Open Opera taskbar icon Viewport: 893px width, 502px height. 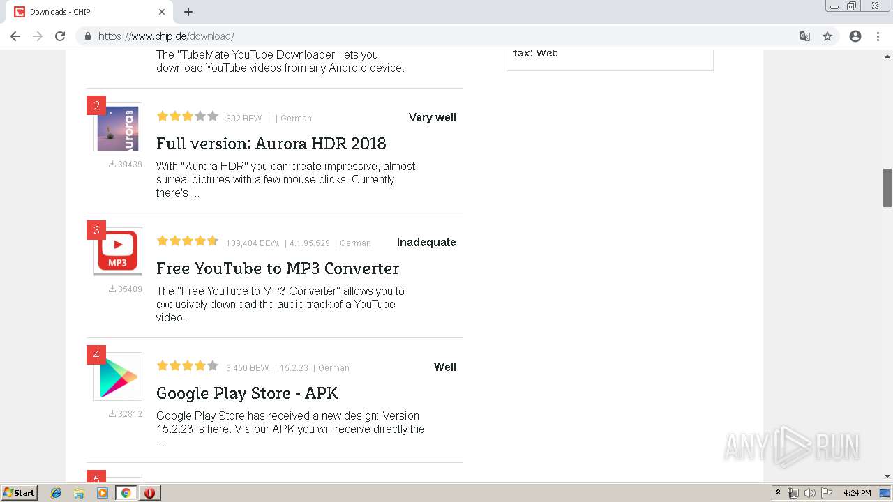pyautogui.click(x=149, y=493)
